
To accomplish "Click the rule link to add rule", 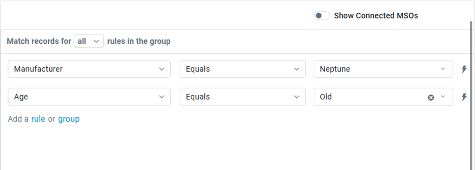I will [x=38, y=119].
